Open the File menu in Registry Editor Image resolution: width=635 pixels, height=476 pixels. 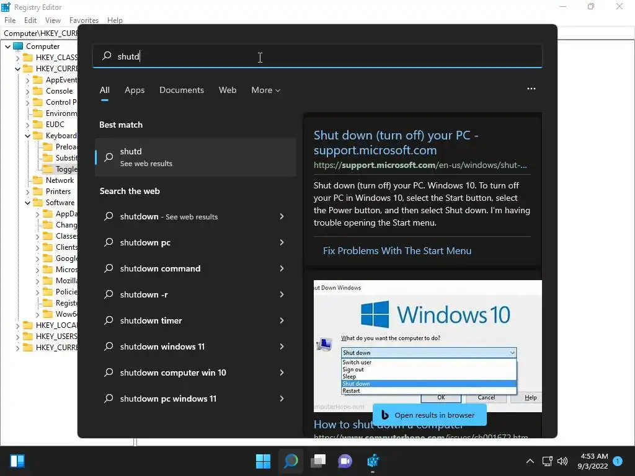click(10, 20)
